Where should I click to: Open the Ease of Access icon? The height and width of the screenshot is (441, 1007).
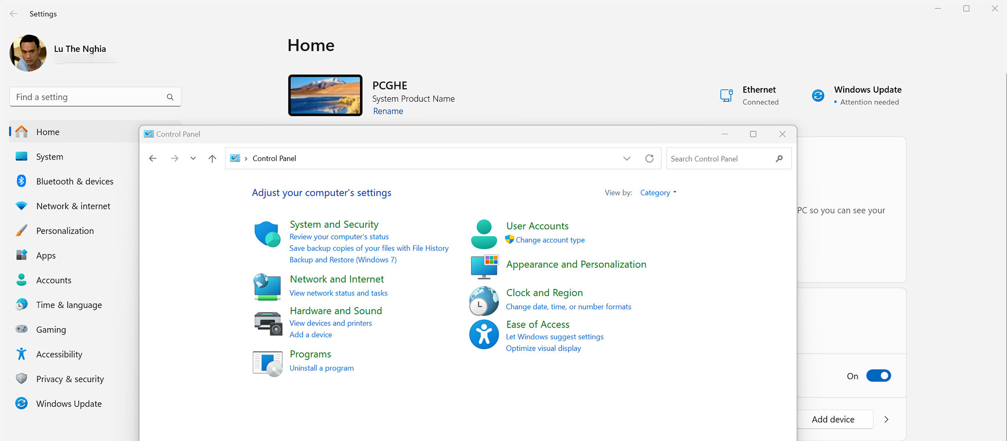click(x=484, y=334)
